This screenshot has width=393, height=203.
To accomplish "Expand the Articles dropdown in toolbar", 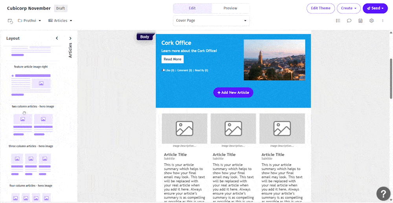I will tap(60, 21).
